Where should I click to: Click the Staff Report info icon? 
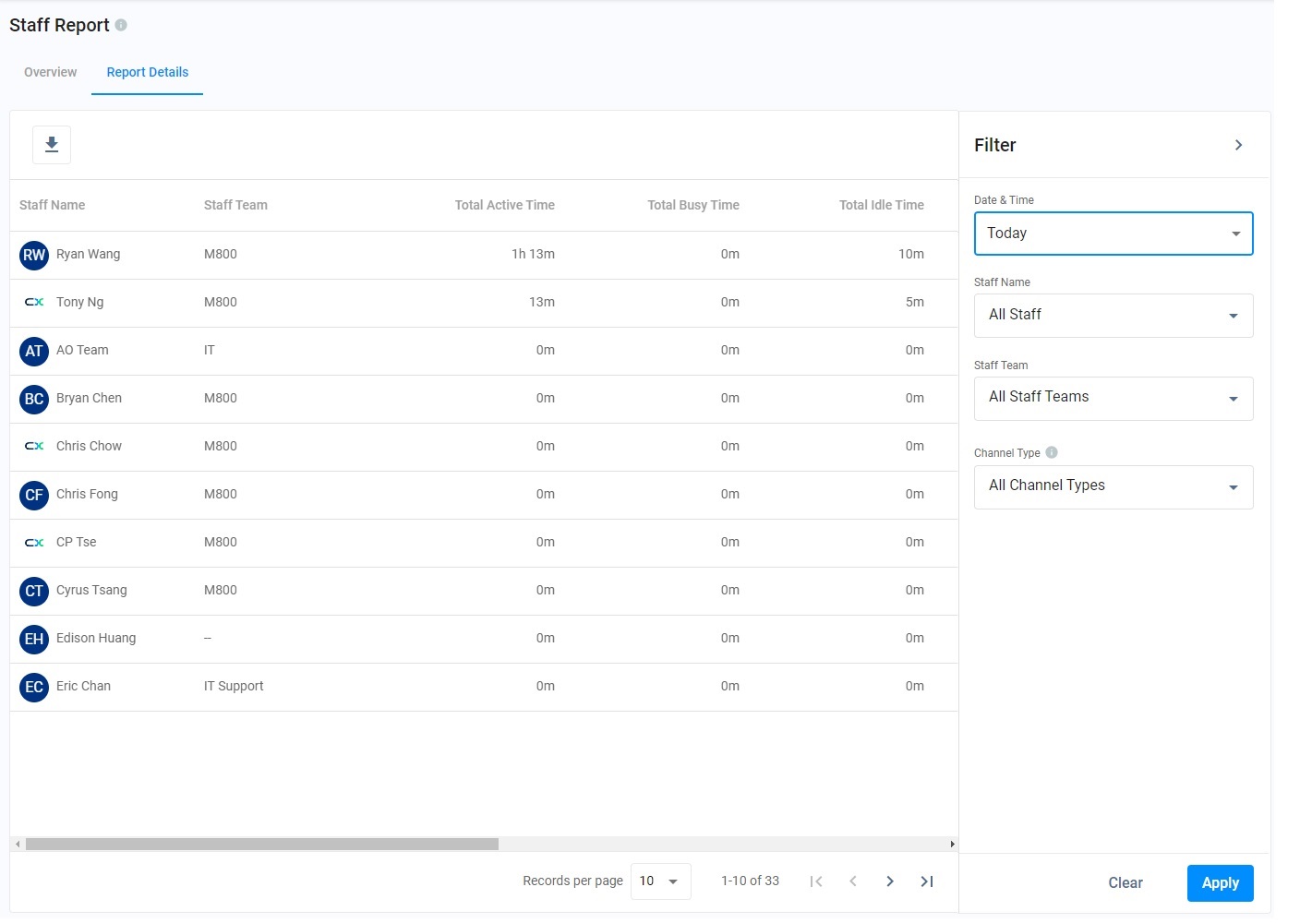pyautogui.click(x=121, y=25)
